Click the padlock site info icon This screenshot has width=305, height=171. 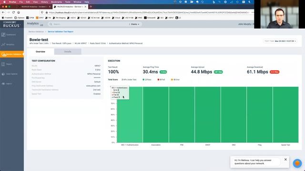click(47, 12)
